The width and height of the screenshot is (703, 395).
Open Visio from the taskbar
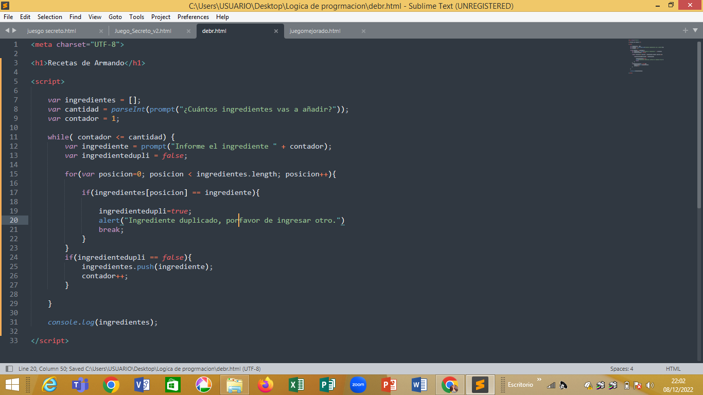(x=142, y=385)
